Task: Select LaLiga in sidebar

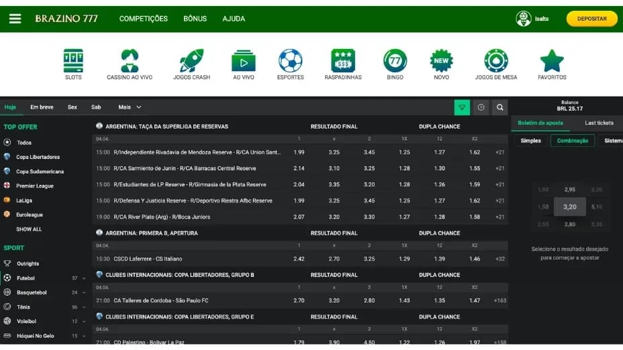Action: click(x=24, y=200)
